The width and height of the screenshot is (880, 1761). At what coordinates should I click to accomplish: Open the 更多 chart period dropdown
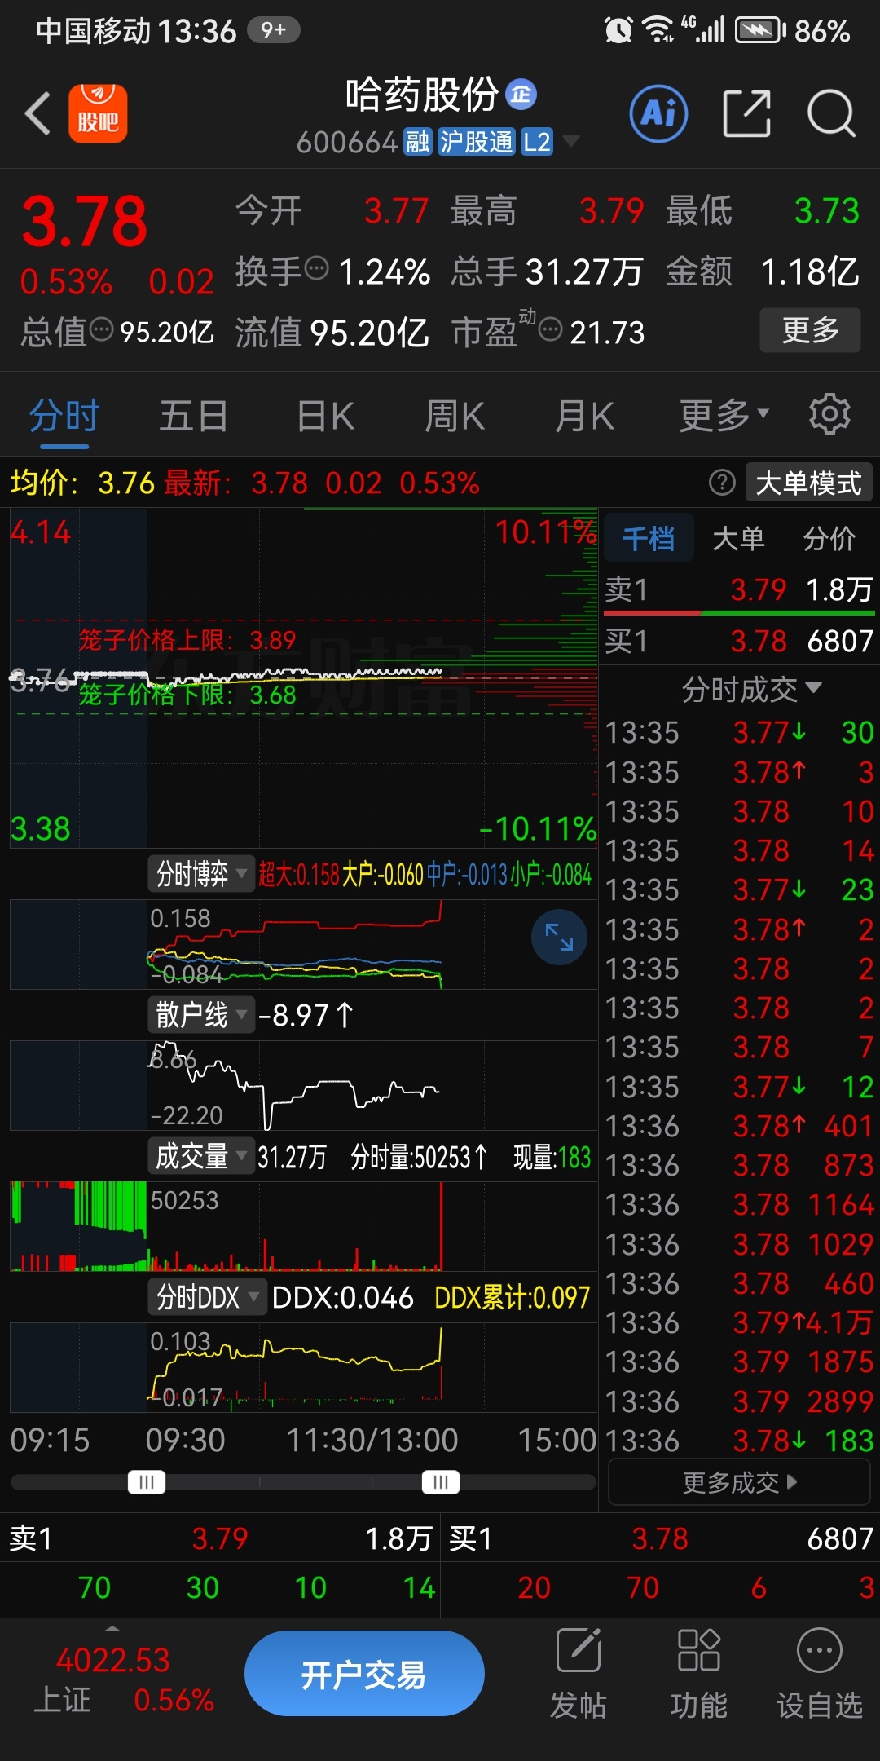click(x=724, y=416)
